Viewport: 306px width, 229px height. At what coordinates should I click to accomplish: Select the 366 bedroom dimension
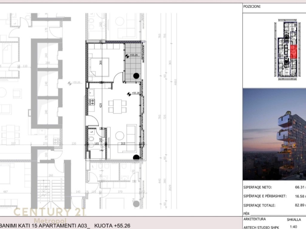100,63
